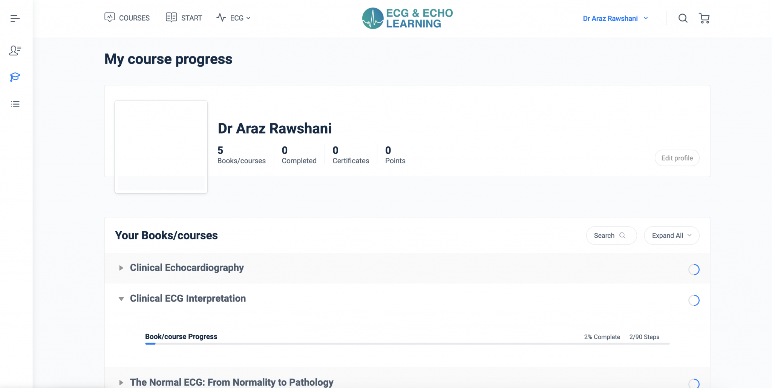Click Expand All courses button
The width and height of the screenshot is (772, 388).
pos(671,236)
